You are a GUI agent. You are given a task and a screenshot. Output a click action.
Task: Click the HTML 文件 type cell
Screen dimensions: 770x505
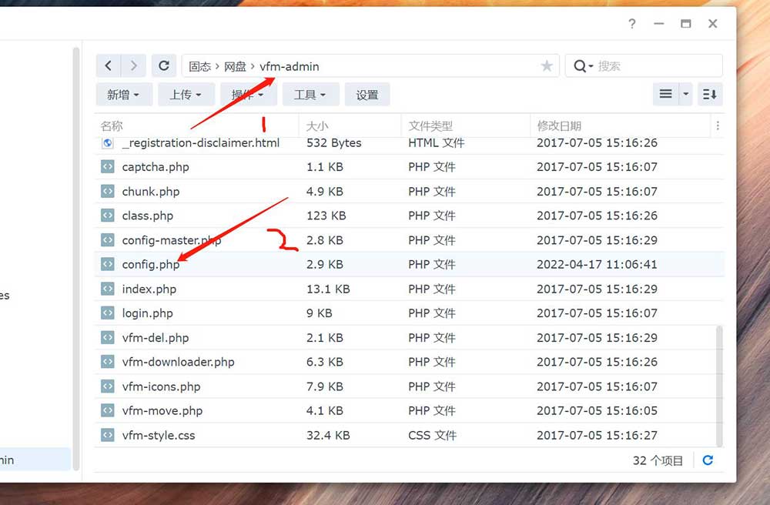pos(436,143)
